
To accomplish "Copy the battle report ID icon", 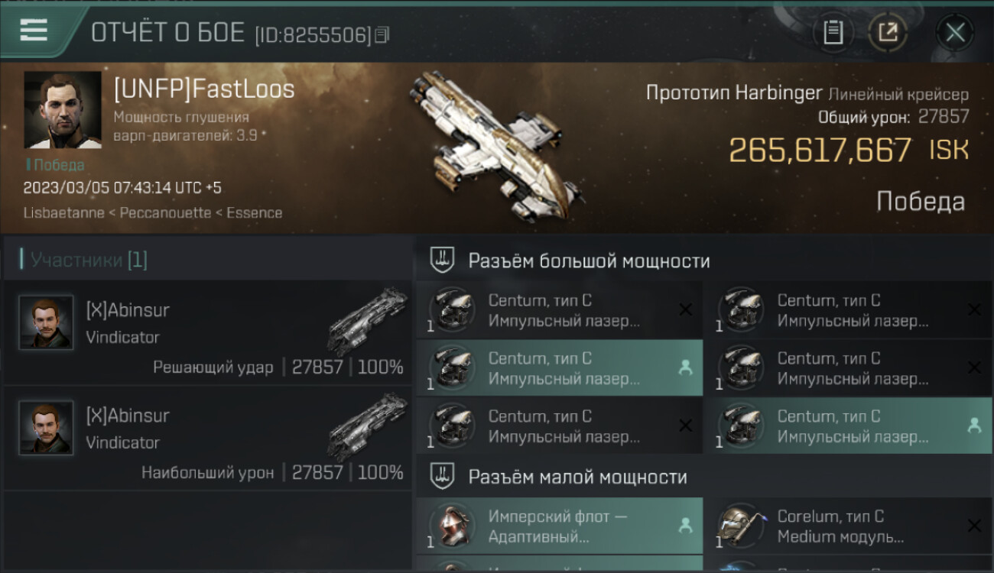I will pos(382,34).
